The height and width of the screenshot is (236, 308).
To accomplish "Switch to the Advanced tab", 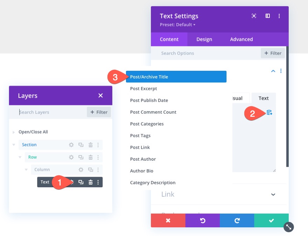I will click(x=241, y=39).
